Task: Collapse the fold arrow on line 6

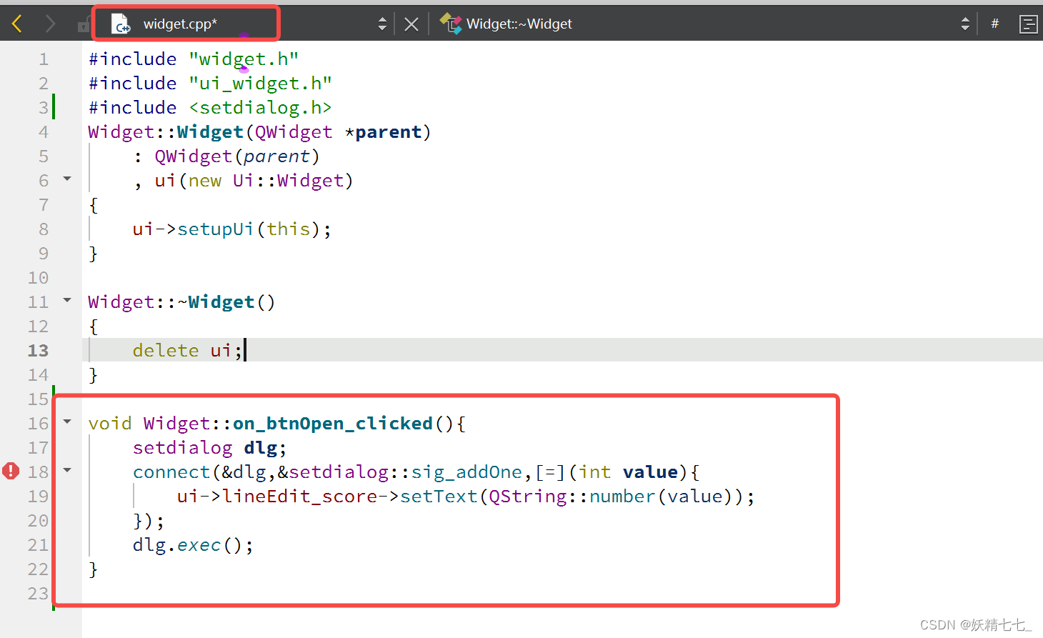Action: 67,179
